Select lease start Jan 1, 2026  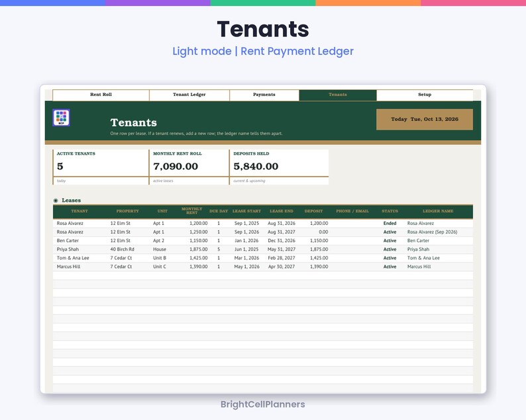pos(246,241)
